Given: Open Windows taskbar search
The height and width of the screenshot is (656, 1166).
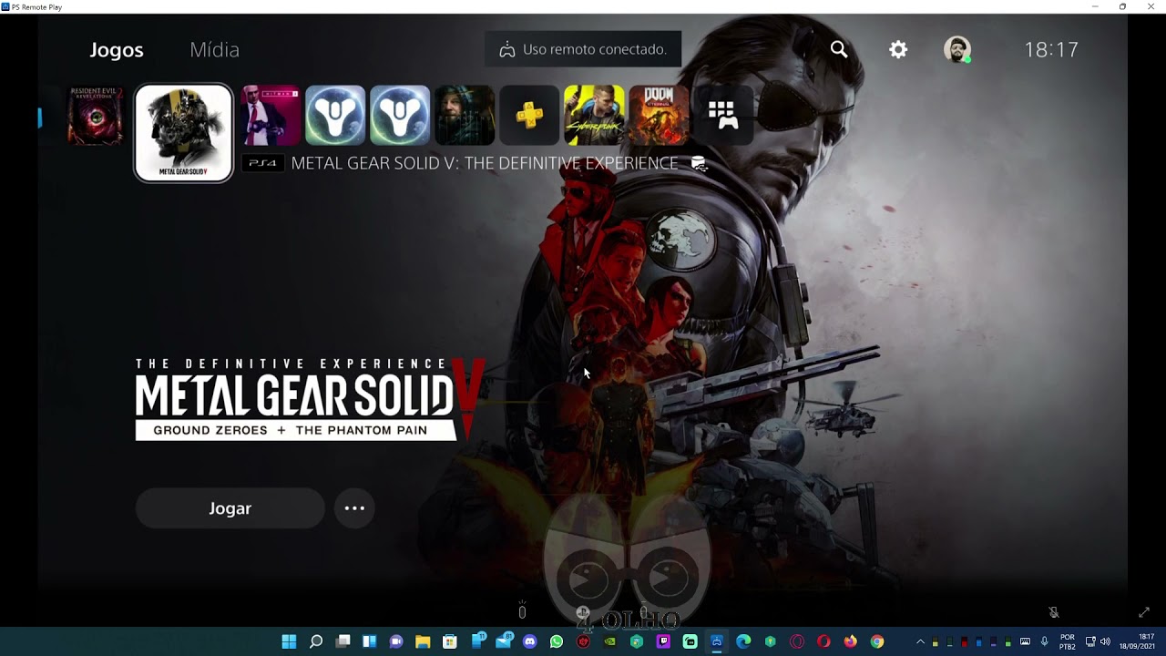Looking at the screenshot, I should pyautogui.click(x=316, y=641).
